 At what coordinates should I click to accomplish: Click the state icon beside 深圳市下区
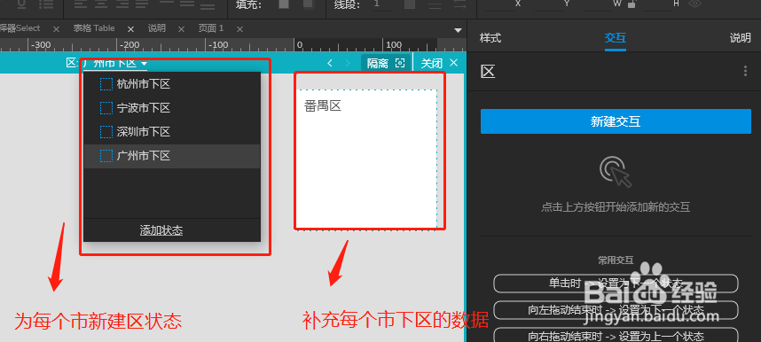(106, 132)
